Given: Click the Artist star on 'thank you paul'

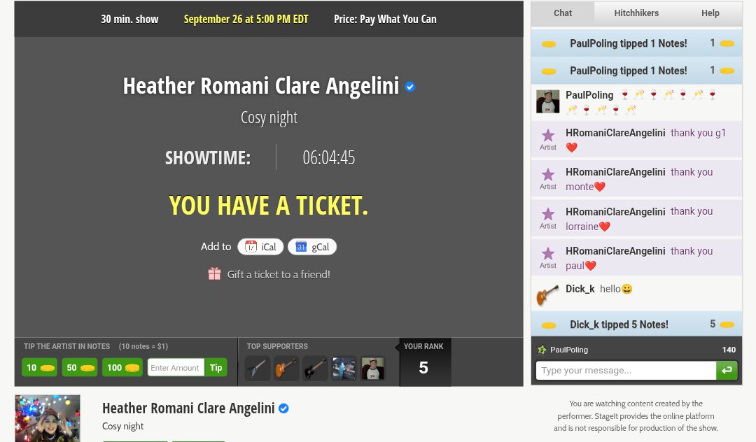Looking at the screenshot, I should pyautogui.click(x=547, y=253).
